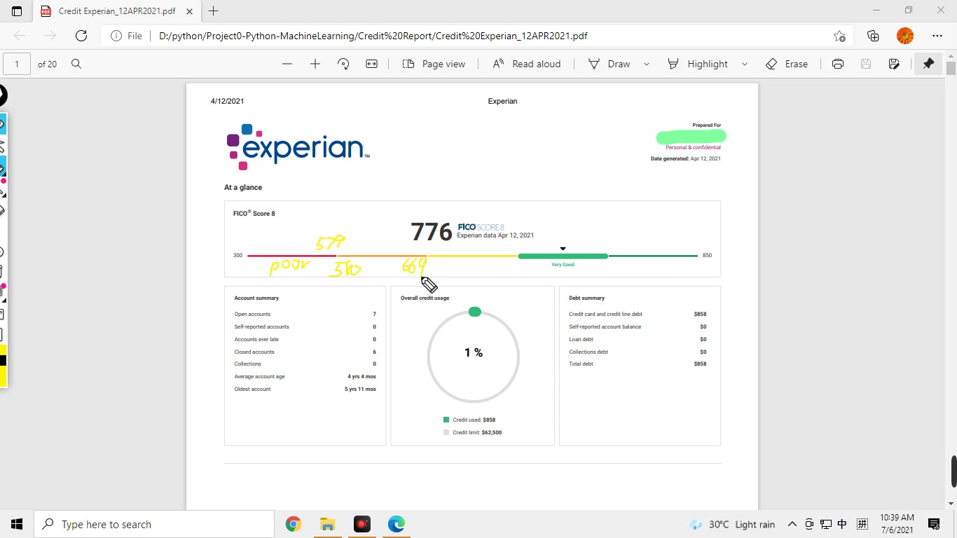The height and width of the screenshot is (538, 957).
Task: Click the At a glance heading
Action: click(x=243, y=188)
